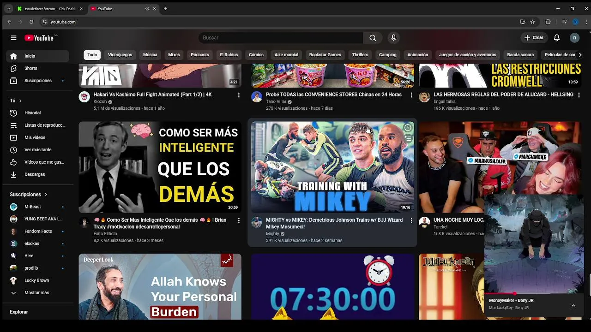Open the MoneyMaker miniplayer video
The image size is (591, 332).
(x=534, y=243)
